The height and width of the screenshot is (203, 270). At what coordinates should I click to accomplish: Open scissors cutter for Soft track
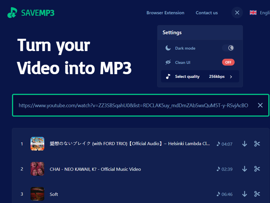257,194
